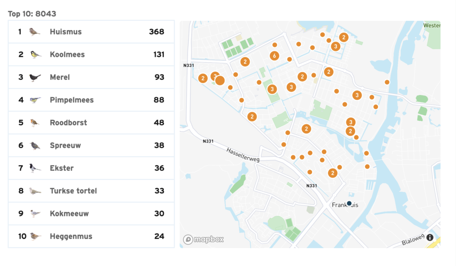The height and width of the screenshot is (266, 456).
Task: Click the Spreeuw starling icon
Action: [x=35, y=145]
